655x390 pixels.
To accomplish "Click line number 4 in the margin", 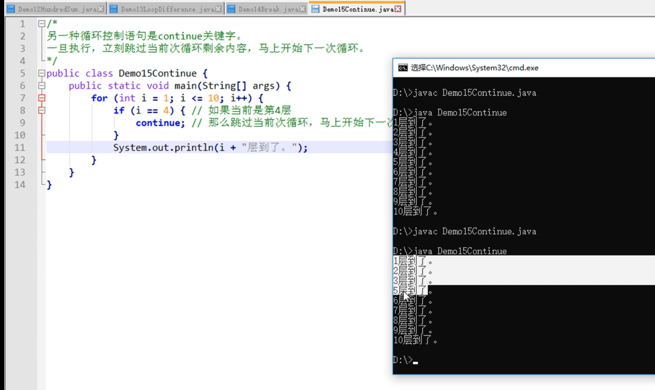I will (x=22, y=61).
